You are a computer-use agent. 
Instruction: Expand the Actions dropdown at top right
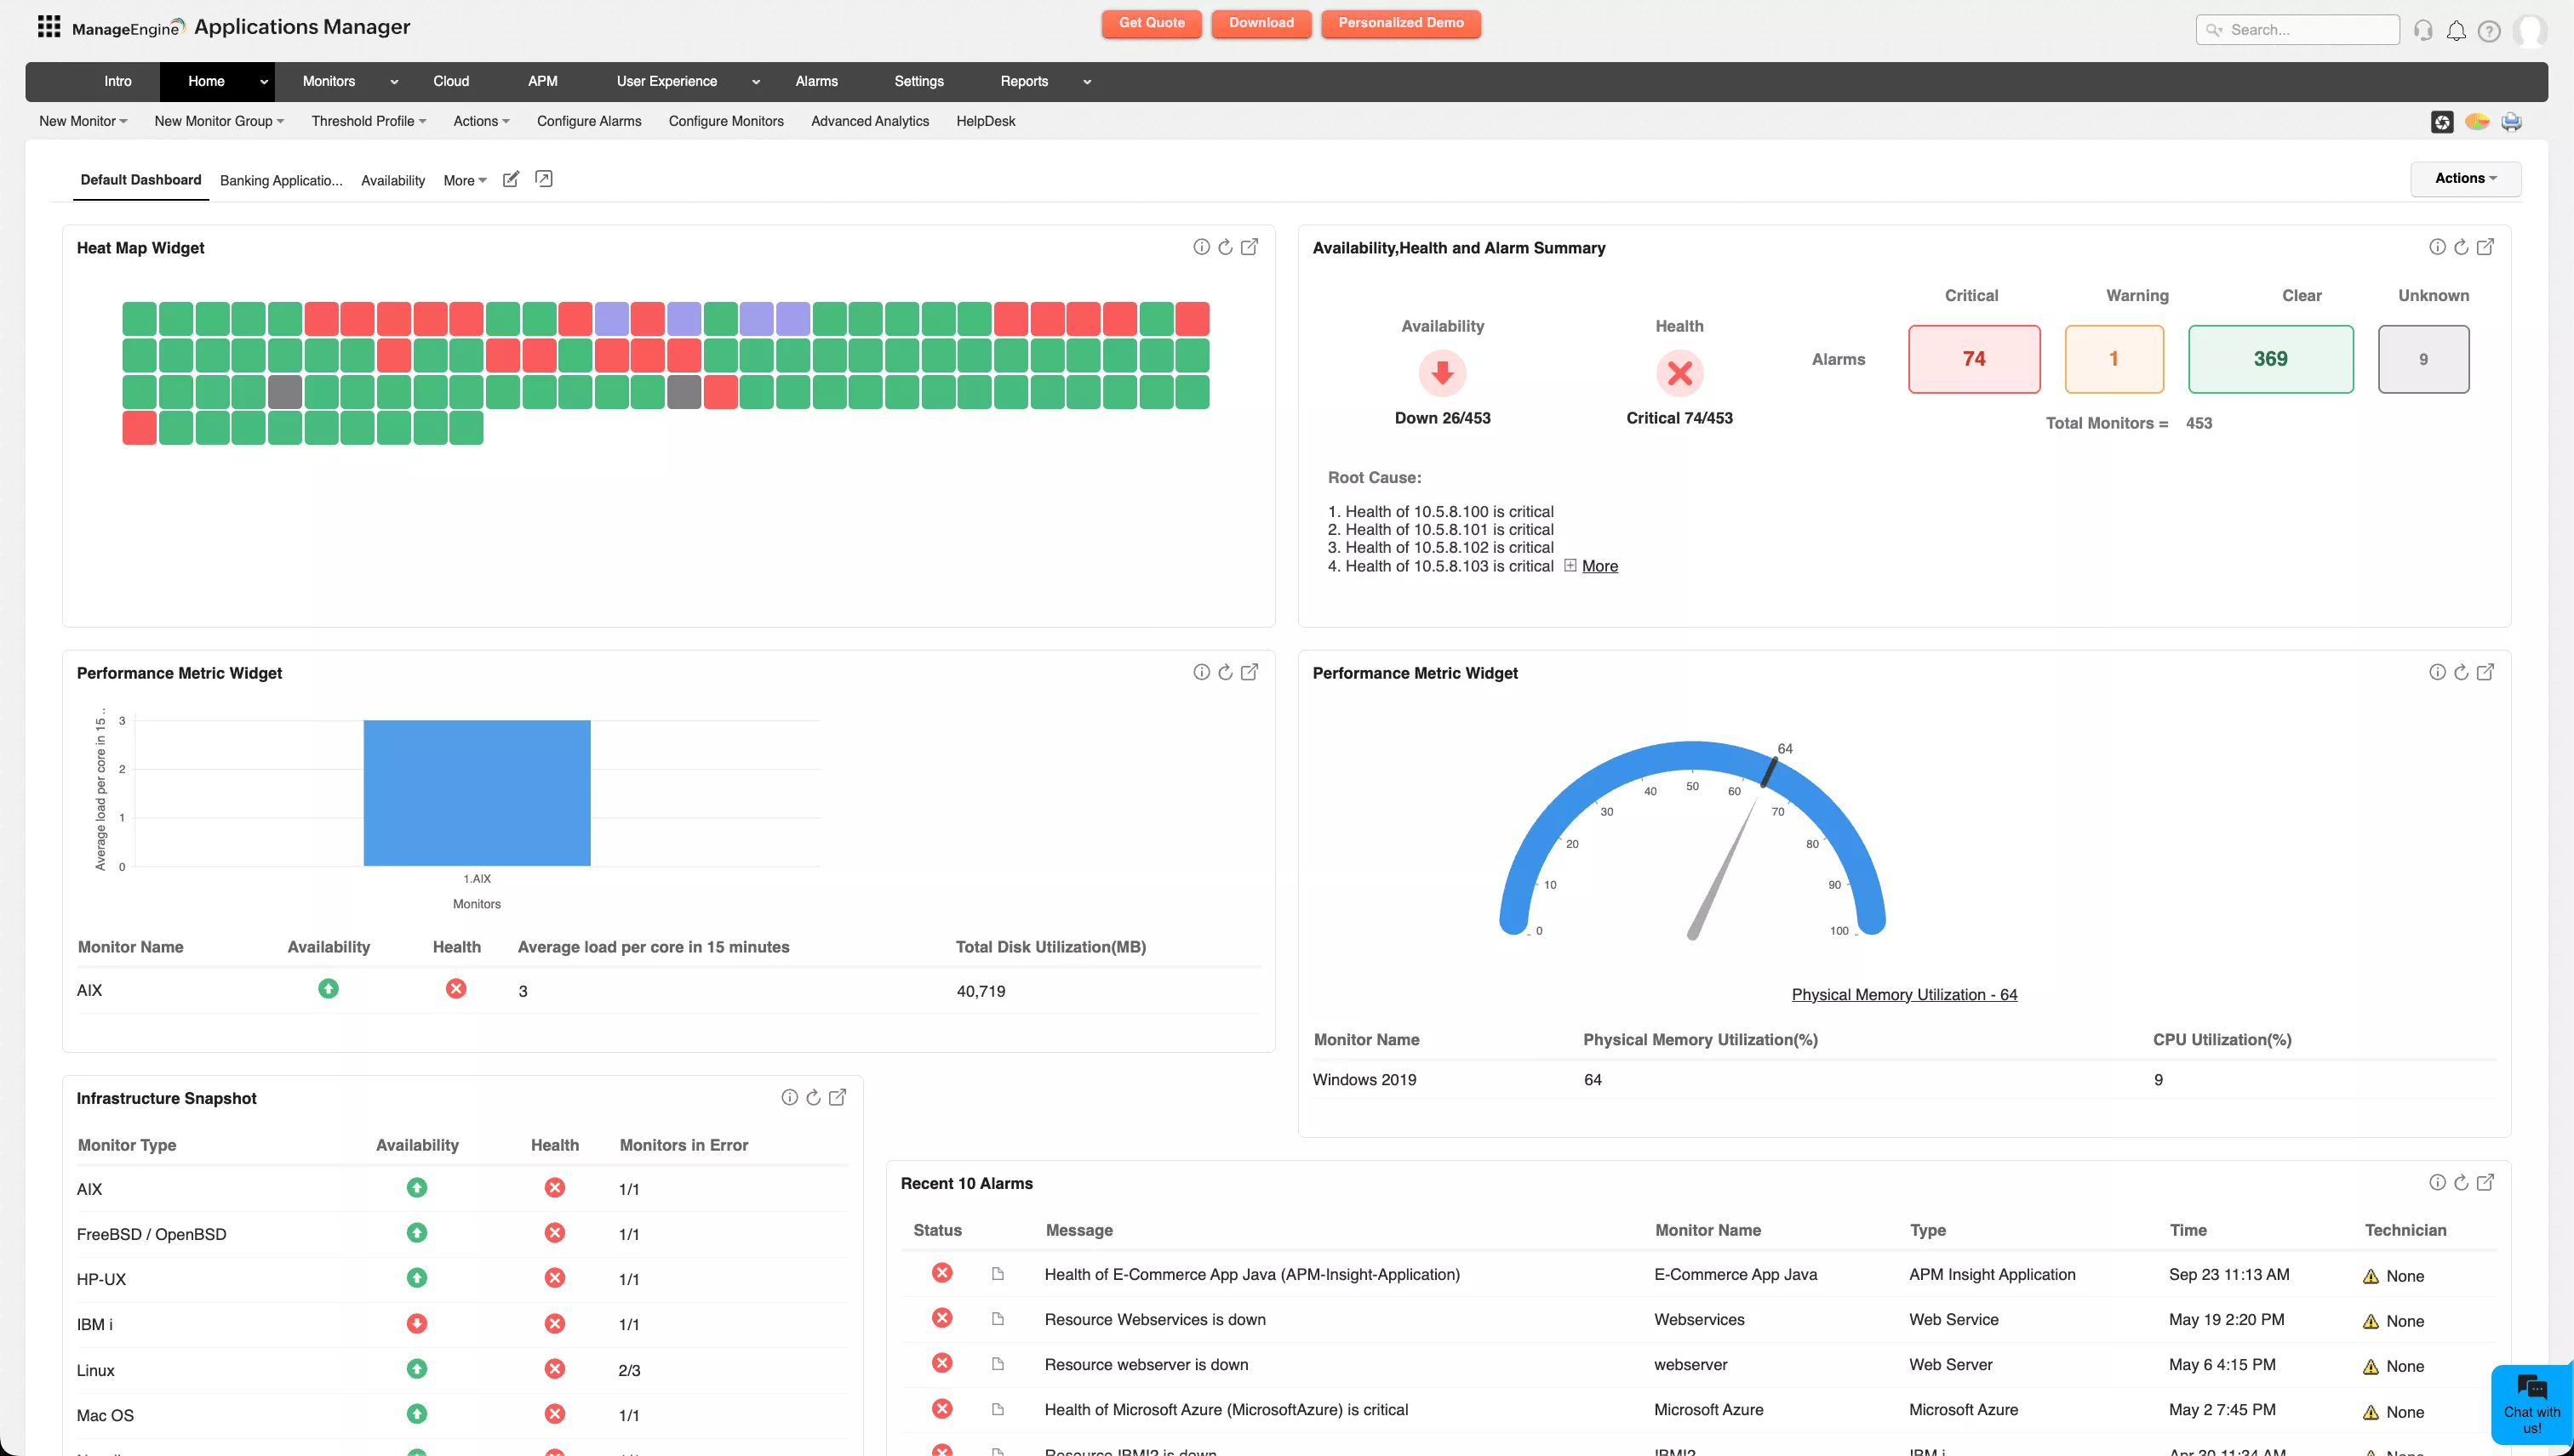coord(2465,178)
